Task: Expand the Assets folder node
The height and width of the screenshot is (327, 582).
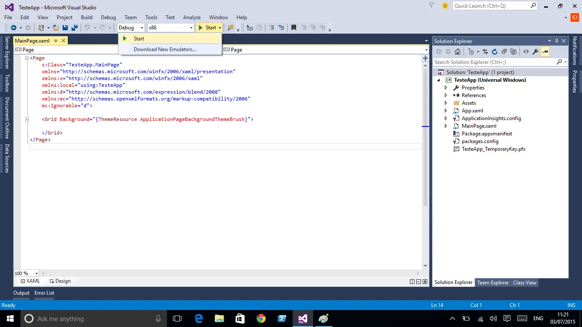Action: 446,103
